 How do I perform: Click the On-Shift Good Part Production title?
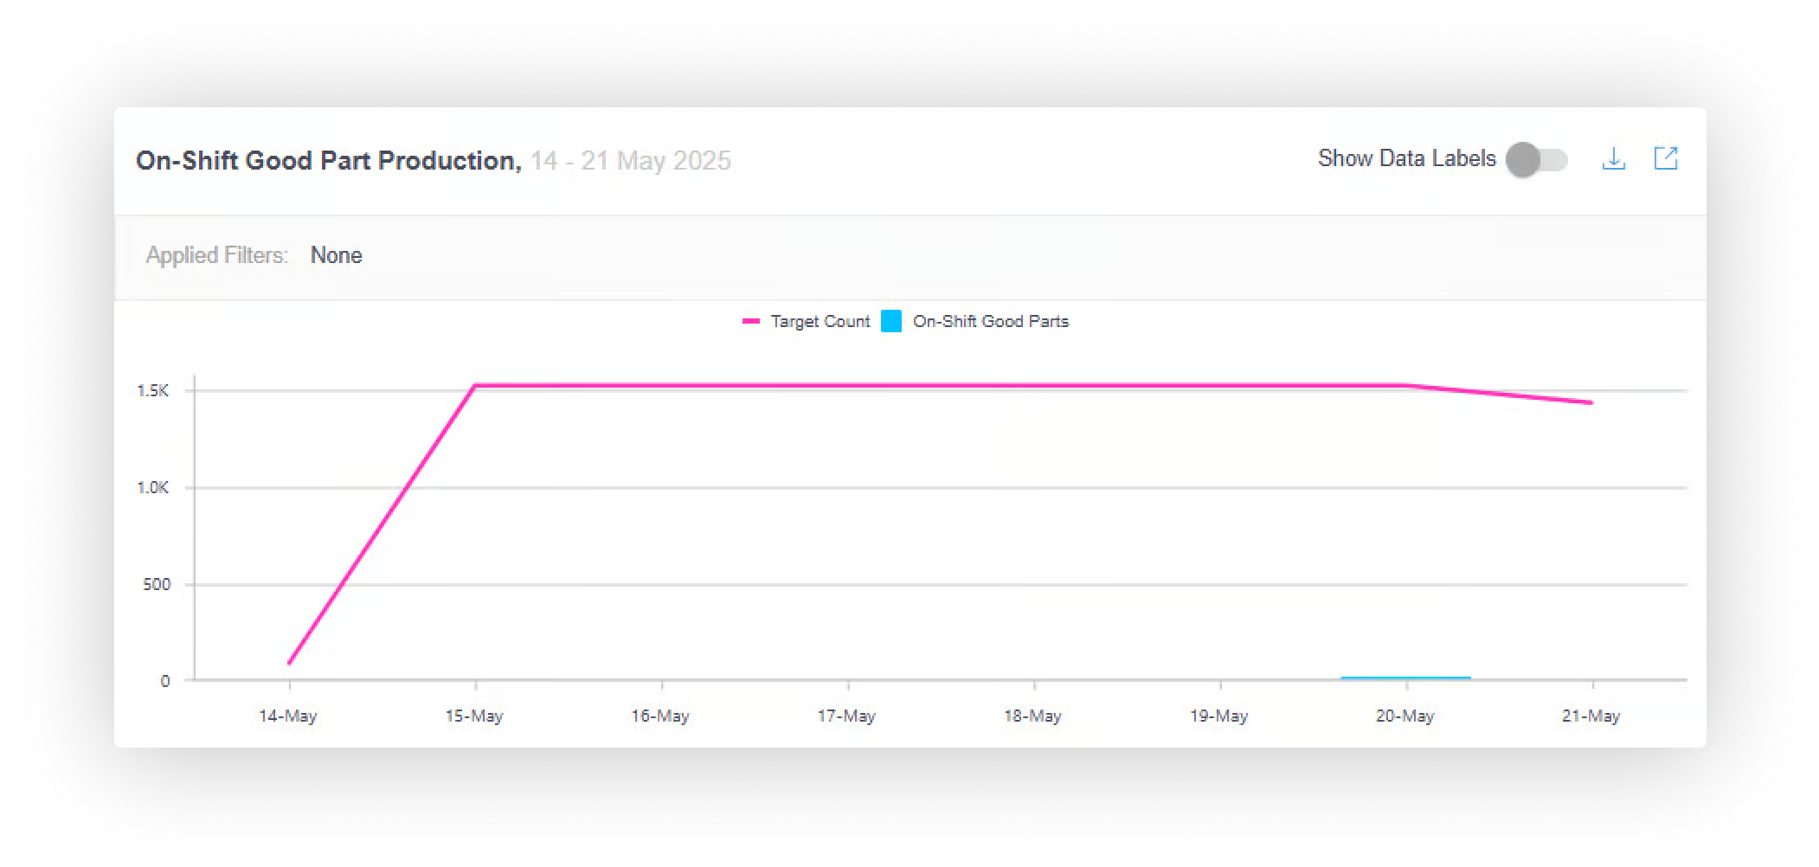coord(328,161)
